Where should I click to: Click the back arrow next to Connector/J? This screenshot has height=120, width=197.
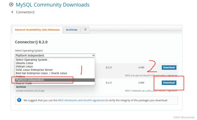tap(12, 12)
